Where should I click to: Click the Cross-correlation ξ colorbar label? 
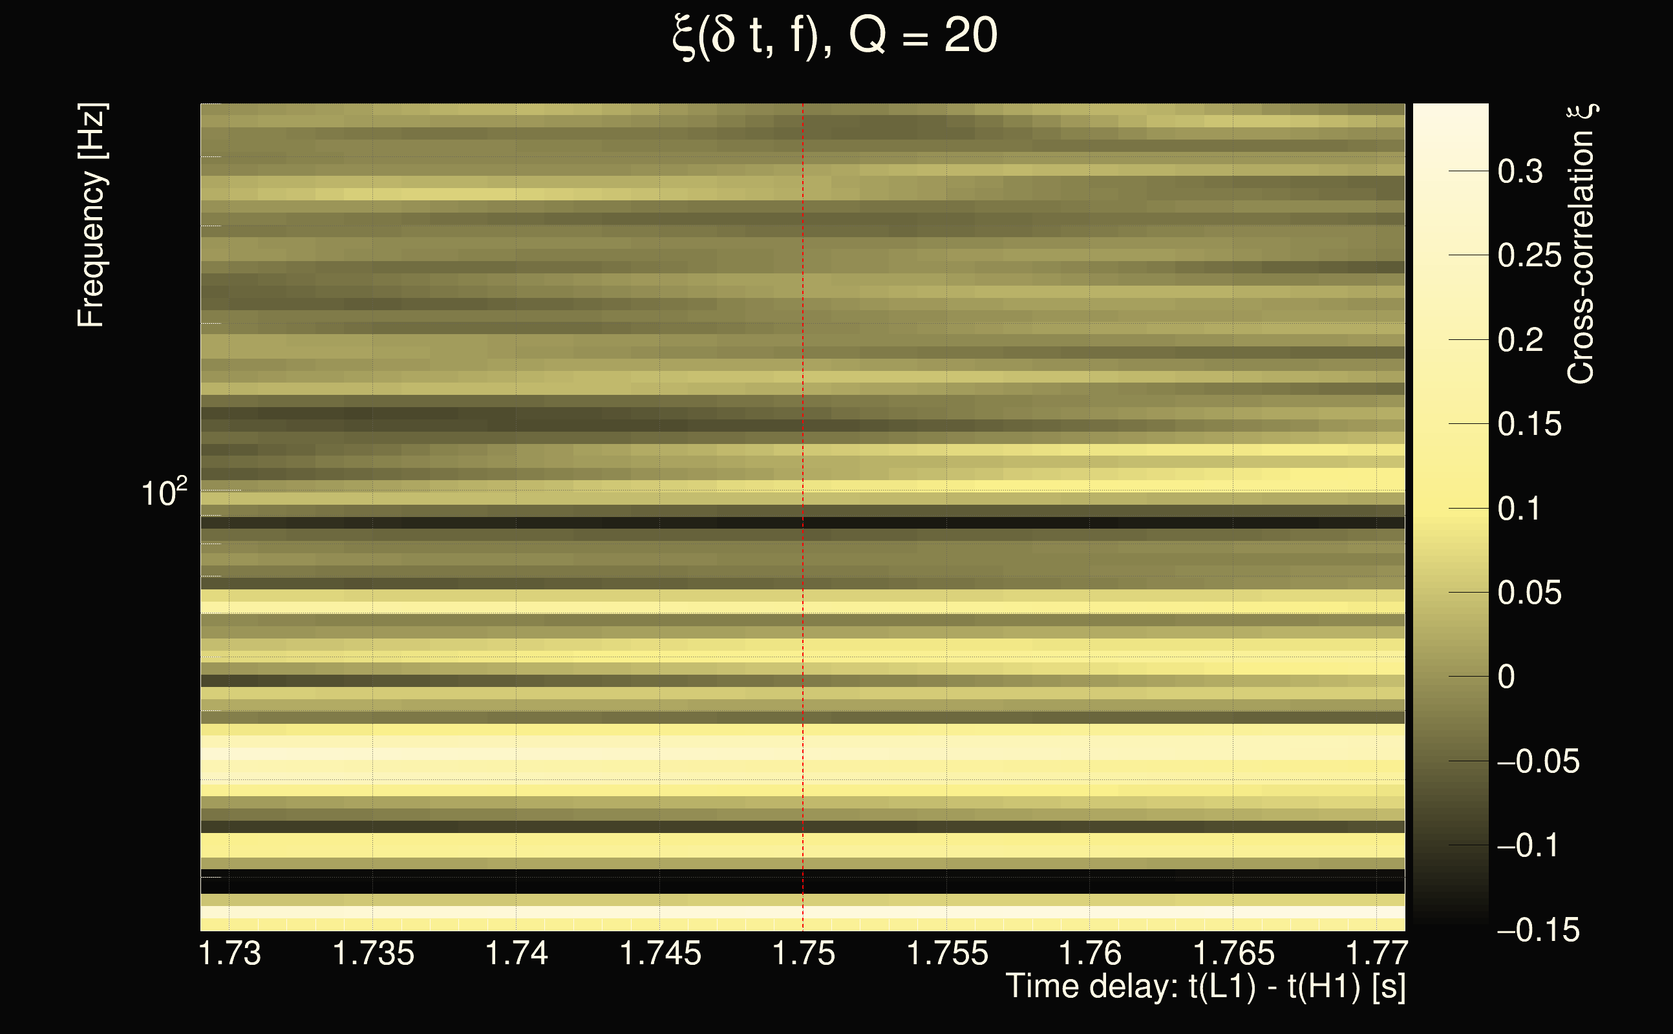pos(1581,244)
